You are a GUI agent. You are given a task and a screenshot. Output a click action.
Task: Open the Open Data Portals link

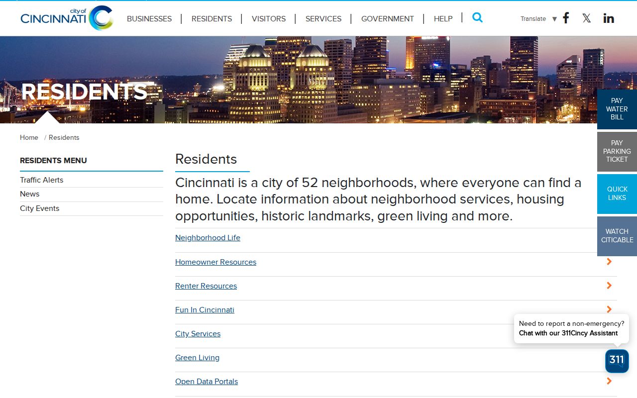point(207,382)
